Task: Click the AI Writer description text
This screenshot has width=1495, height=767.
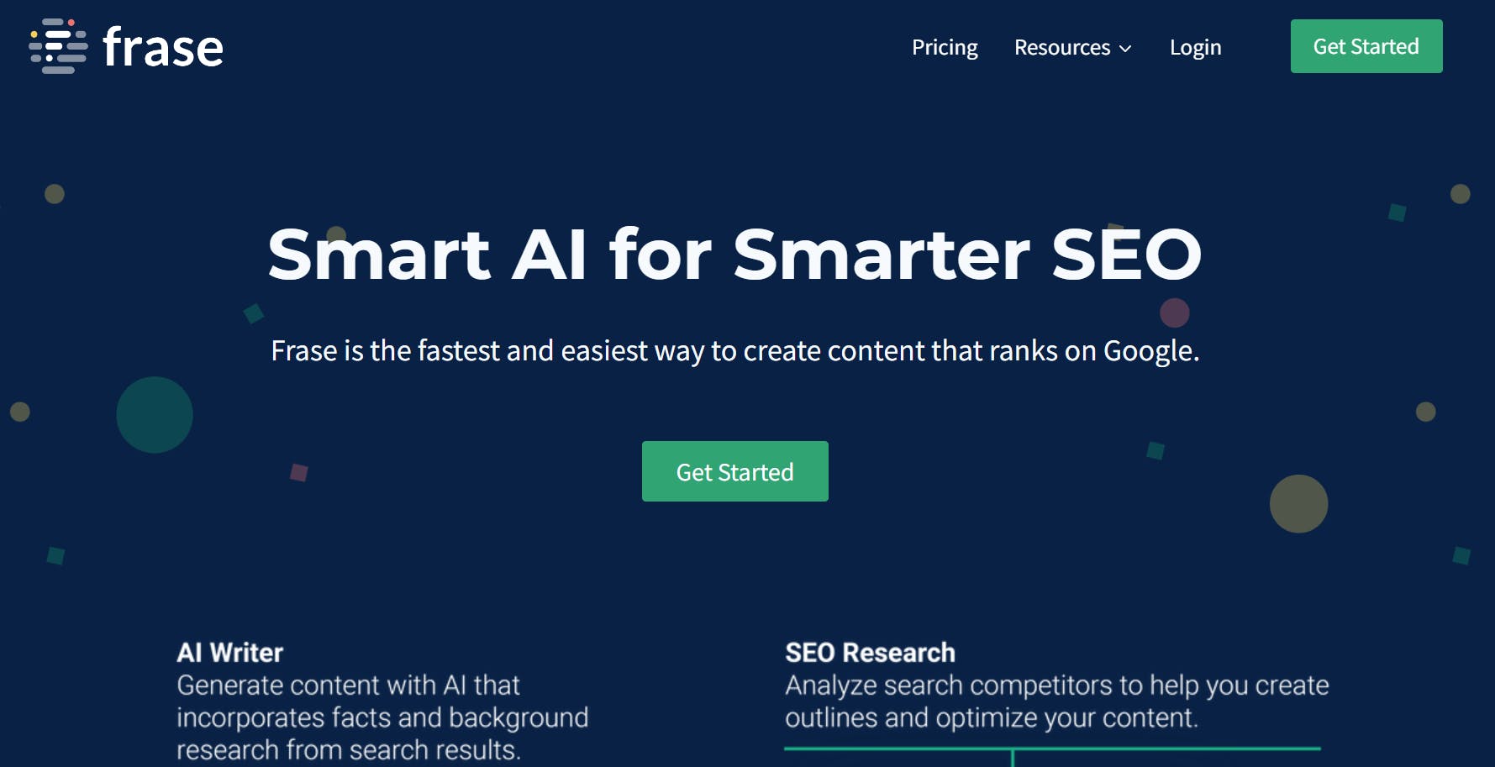Action: coord(382,717)
